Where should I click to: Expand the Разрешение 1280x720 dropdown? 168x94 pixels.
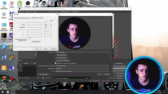point(82,68)
